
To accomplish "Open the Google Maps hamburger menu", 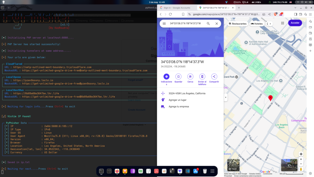I will 164,23.
